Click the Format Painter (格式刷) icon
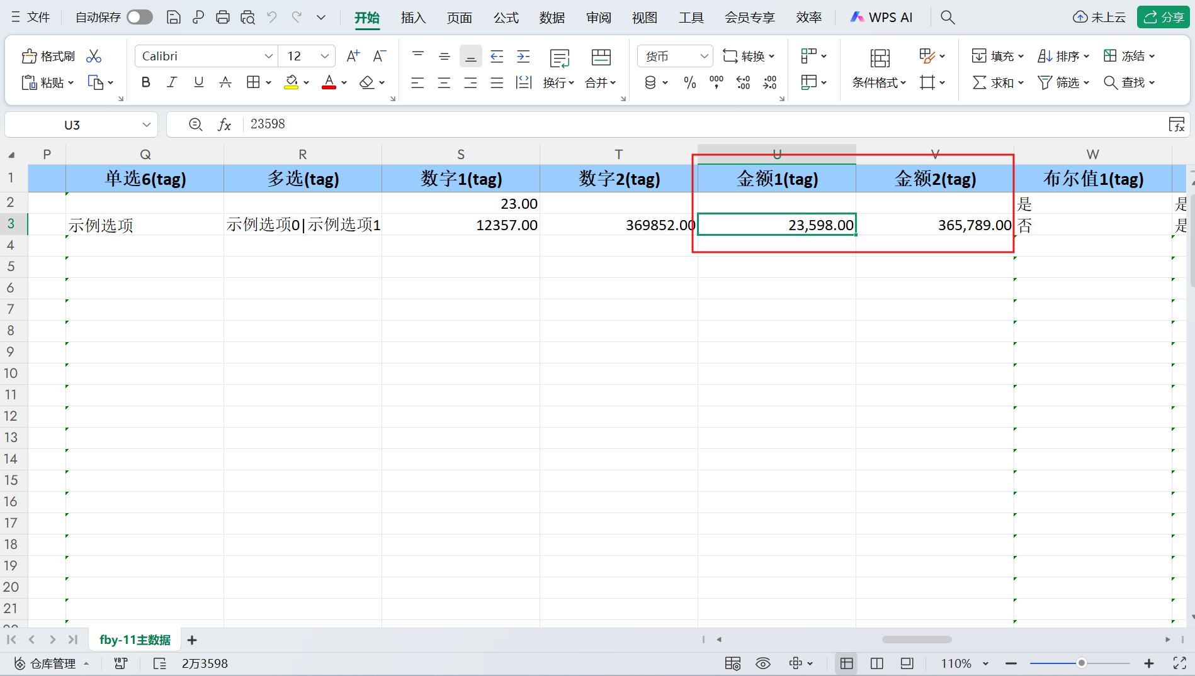Screen dimensions: 1195x676 [48, 57]
